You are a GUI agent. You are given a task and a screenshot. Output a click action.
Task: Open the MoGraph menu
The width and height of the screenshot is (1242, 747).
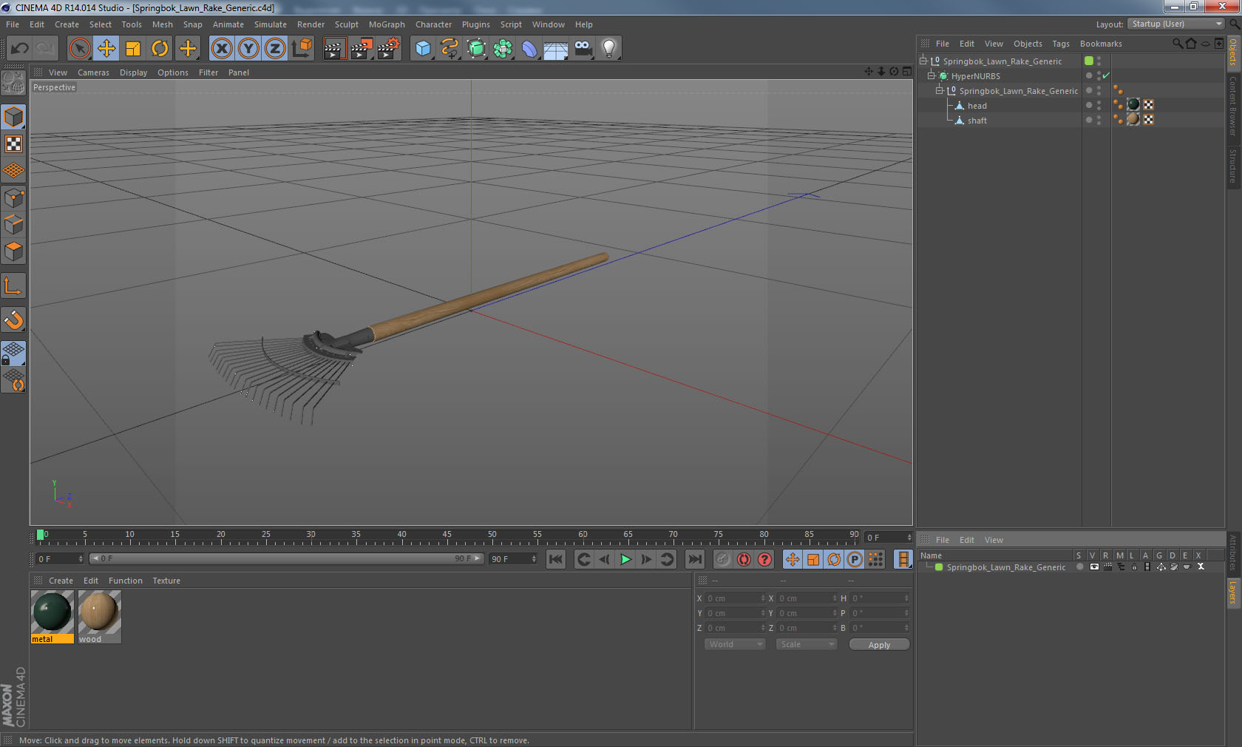click(x=387, y=24)
